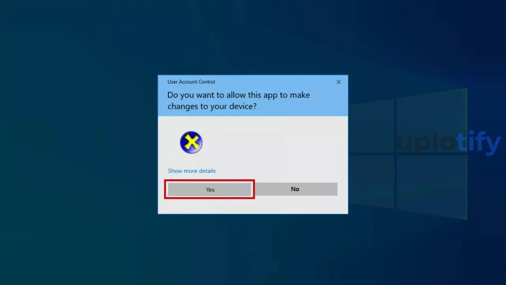Image resolution: width=506 pixels, height=285 pixels.
Task: Click the "Do you want to allow this app" heading
Action: pyautogui.click(x=238, y=101)
